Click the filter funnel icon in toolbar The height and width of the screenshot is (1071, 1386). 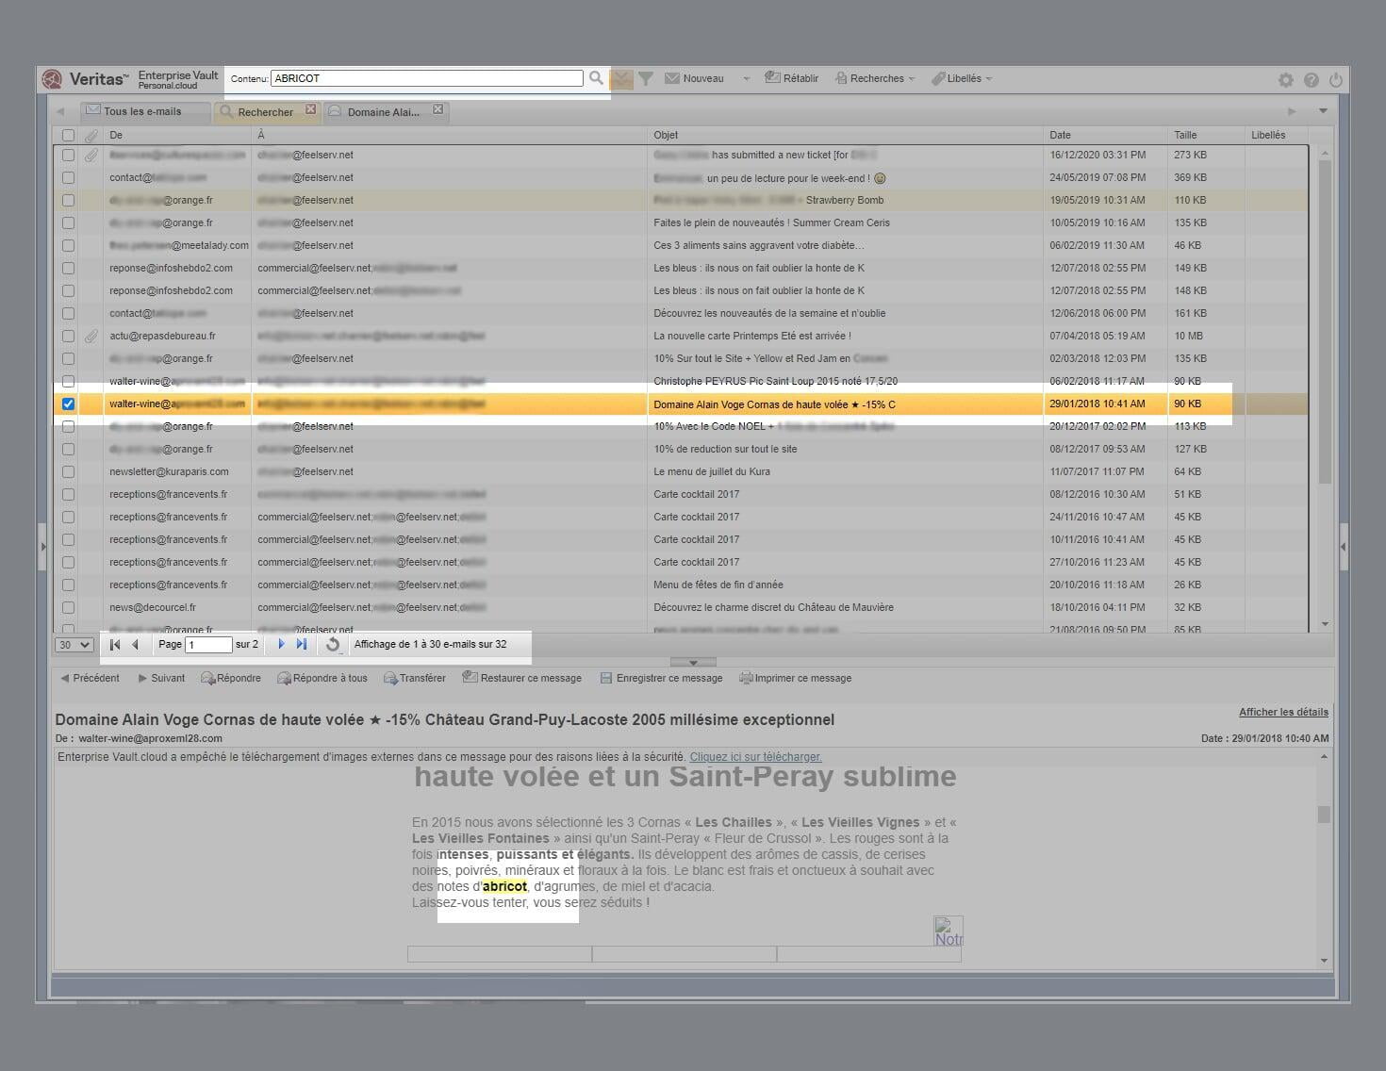point(646,79)
